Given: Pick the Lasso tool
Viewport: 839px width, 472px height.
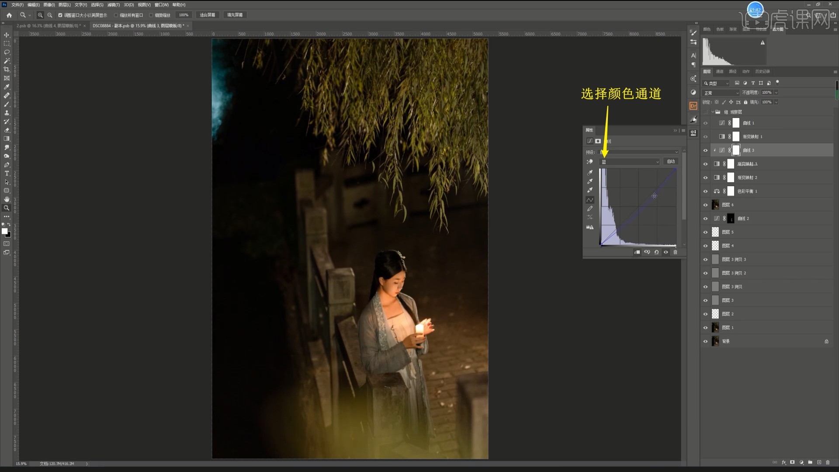Looking at the screenshot, I should [7, 52].
